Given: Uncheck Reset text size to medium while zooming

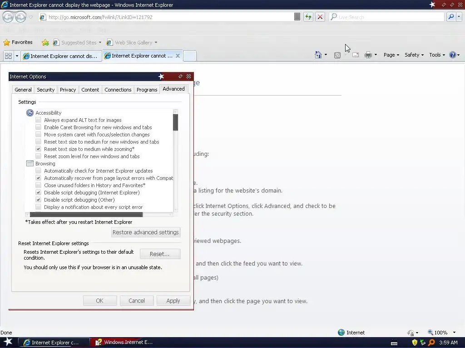Looking at the screenshot, I should [x=38, y=149].
